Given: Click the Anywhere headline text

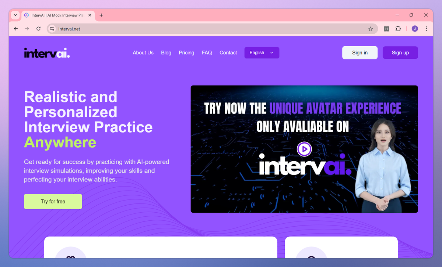Looking at the screenshot, I should point(60,142).
